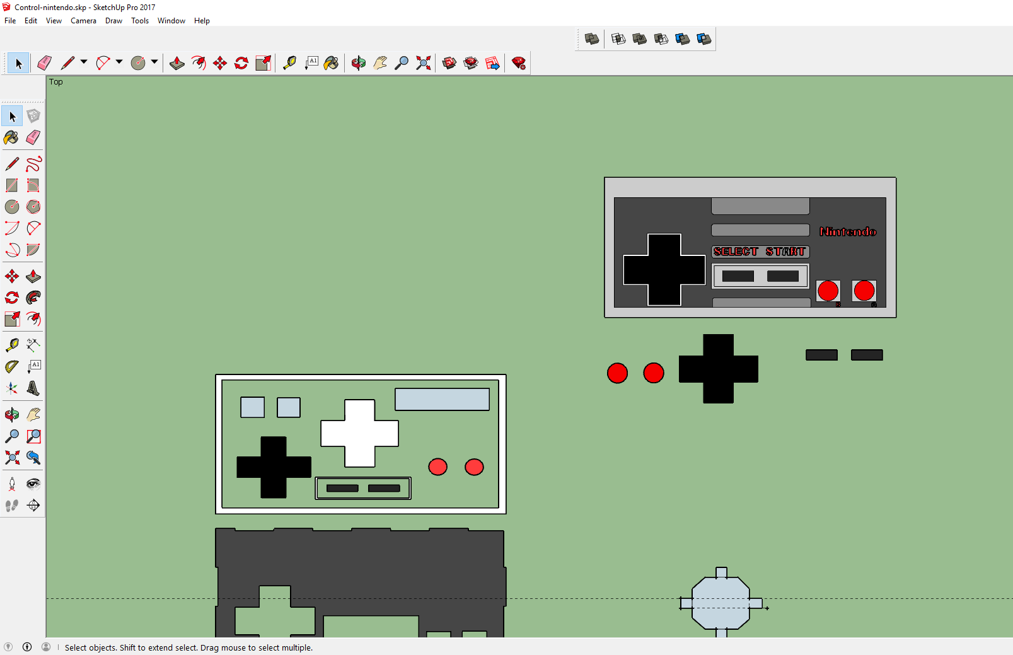Select the Nintendo-labeled gray controller in viewport
The width and height of the screenshot is (1013, 655).
tap(750, 247)
